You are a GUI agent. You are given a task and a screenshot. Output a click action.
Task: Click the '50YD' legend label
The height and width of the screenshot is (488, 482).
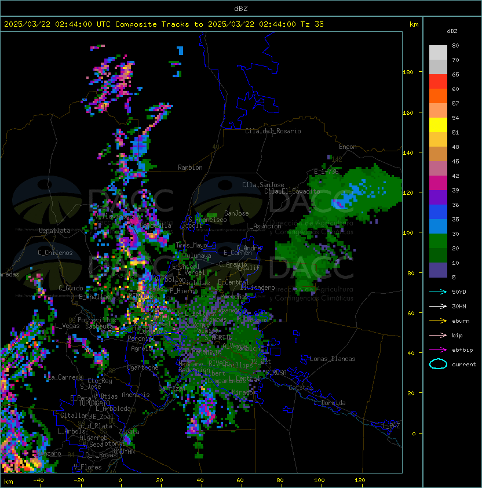click(459, 292)
